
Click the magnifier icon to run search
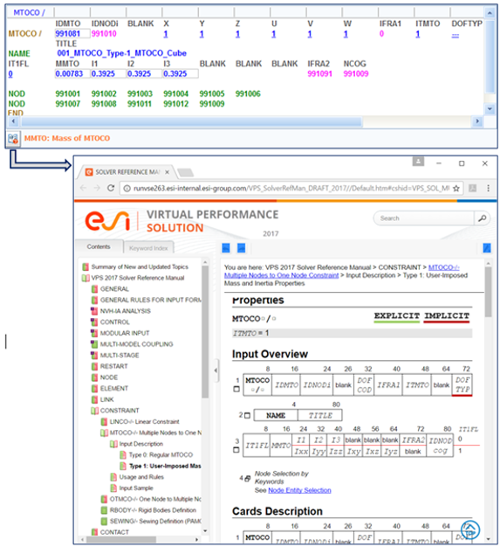pyautogui.click(x=483, y=218)
